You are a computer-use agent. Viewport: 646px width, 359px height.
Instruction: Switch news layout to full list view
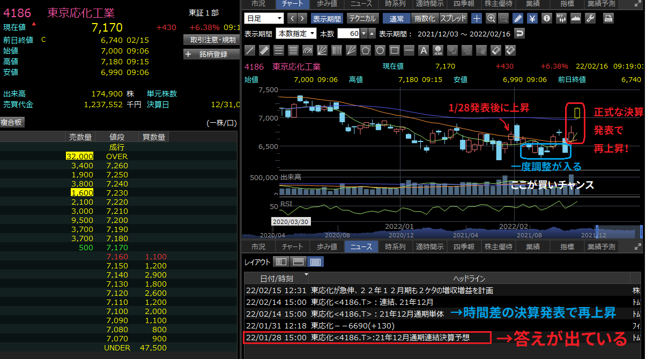pyautogui.click(x=316, y=261)
